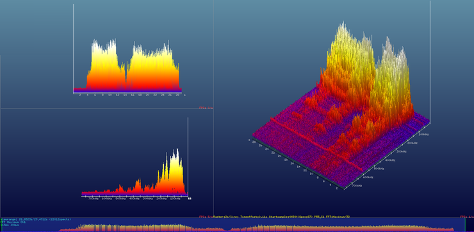Click the 100kHz label on the lower-left spectrum axis
Screen dimensions: 474x232
175,199
